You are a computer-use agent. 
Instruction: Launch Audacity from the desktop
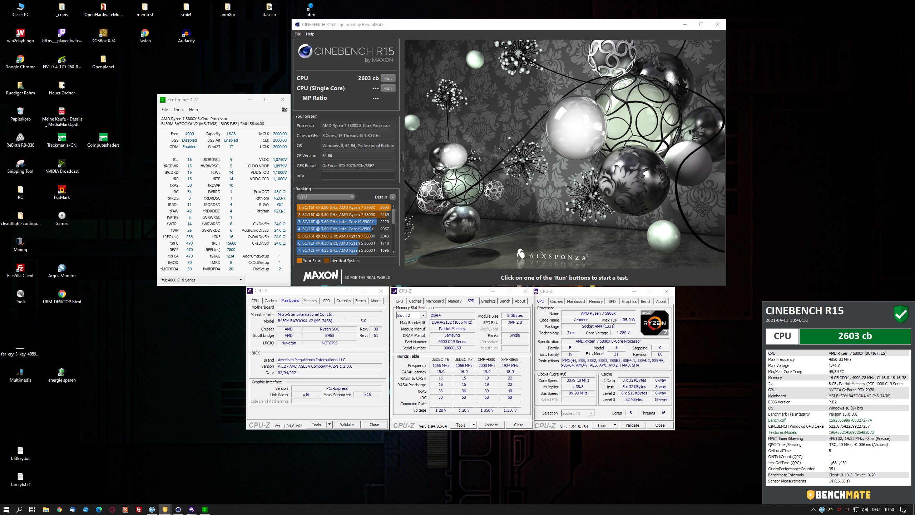click(186, 36)
